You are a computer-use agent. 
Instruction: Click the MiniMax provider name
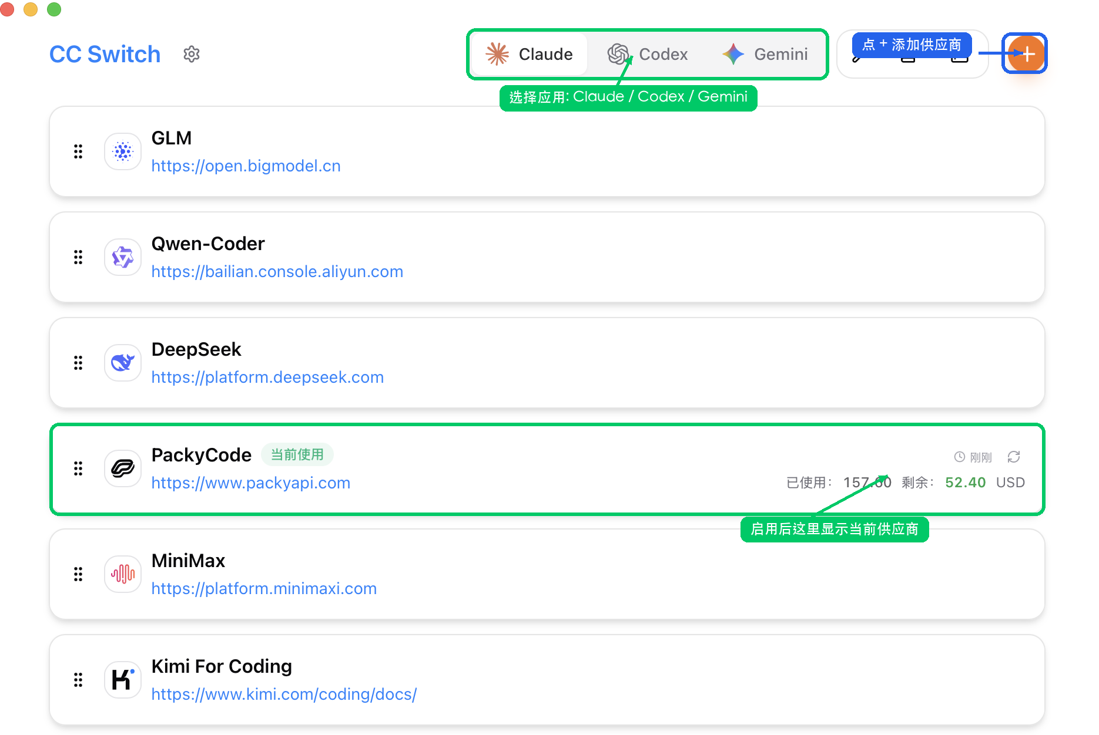tap(189, 561)
